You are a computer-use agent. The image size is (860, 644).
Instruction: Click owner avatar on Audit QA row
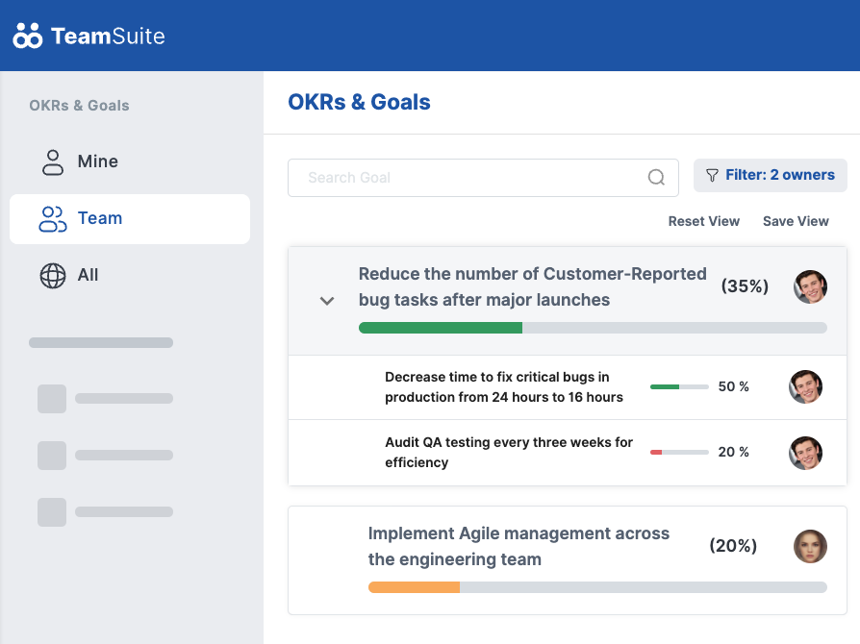coord(805,453)
